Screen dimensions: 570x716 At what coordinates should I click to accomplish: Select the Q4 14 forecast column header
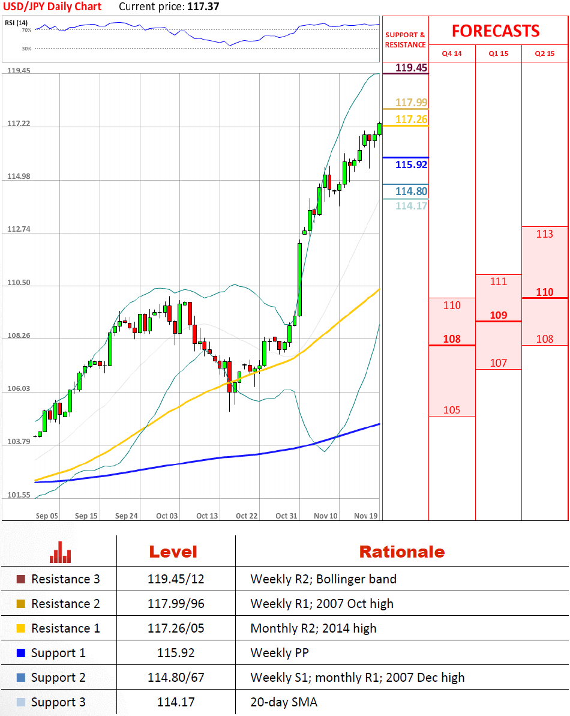click(452, 53)
